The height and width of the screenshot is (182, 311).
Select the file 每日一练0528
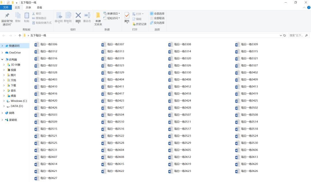pyautogui.click(x=113, y=143)
